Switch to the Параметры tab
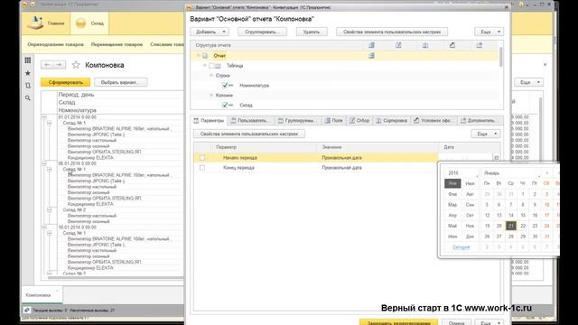Image resolution: width=578 pixels, height=325 pixels. coord(209,120)
